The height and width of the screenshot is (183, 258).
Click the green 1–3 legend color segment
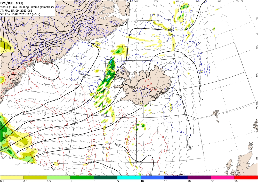pos(82,177)
